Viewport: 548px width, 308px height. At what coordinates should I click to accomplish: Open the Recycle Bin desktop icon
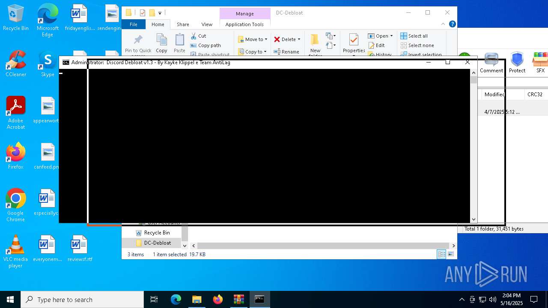(x=16, y=18)
